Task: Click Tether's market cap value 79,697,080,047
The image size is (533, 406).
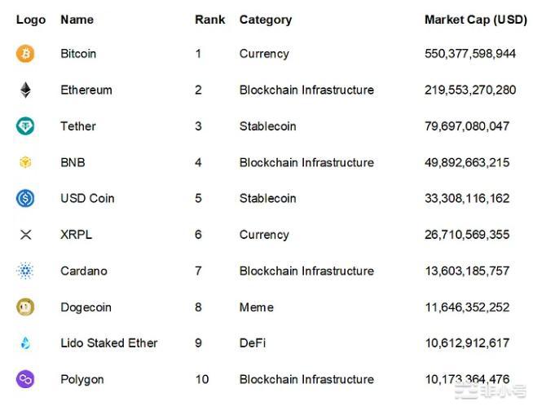Action: (467, 126)
